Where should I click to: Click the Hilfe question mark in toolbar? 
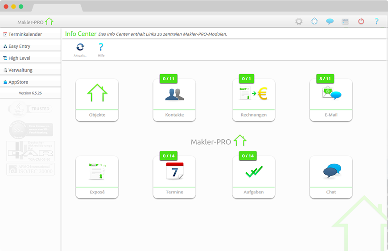(x=101, y=47)
